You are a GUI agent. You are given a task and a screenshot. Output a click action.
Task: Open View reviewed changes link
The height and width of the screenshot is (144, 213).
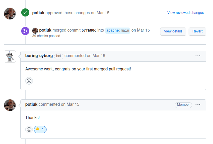pos(185,13)
